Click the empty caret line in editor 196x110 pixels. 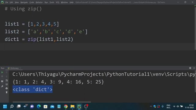[x=97, y=47]
